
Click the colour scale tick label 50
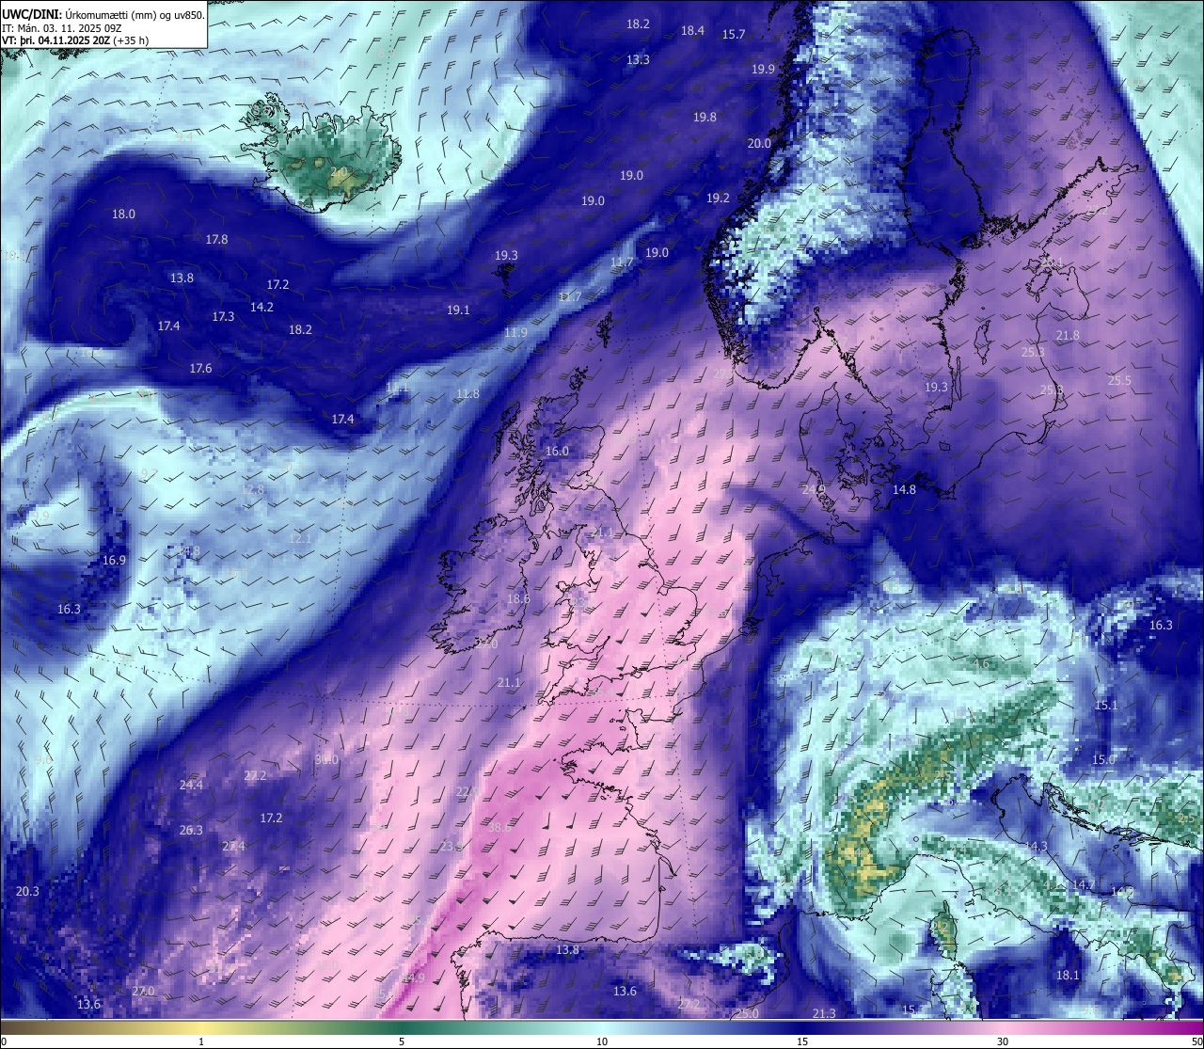pos(1196,1041)
